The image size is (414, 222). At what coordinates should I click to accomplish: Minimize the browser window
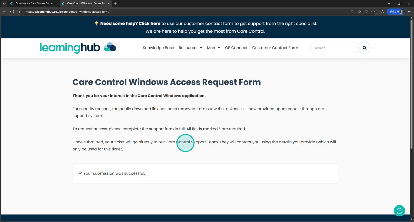[x=389, y=4]
